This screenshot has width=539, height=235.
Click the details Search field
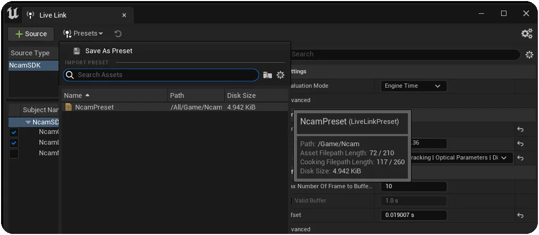click(405, 54)
